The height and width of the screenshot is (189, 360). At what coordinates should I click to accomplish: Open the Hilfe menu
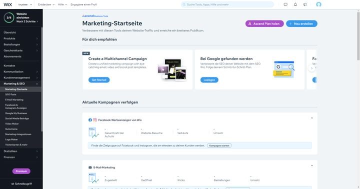pos(62,4)
